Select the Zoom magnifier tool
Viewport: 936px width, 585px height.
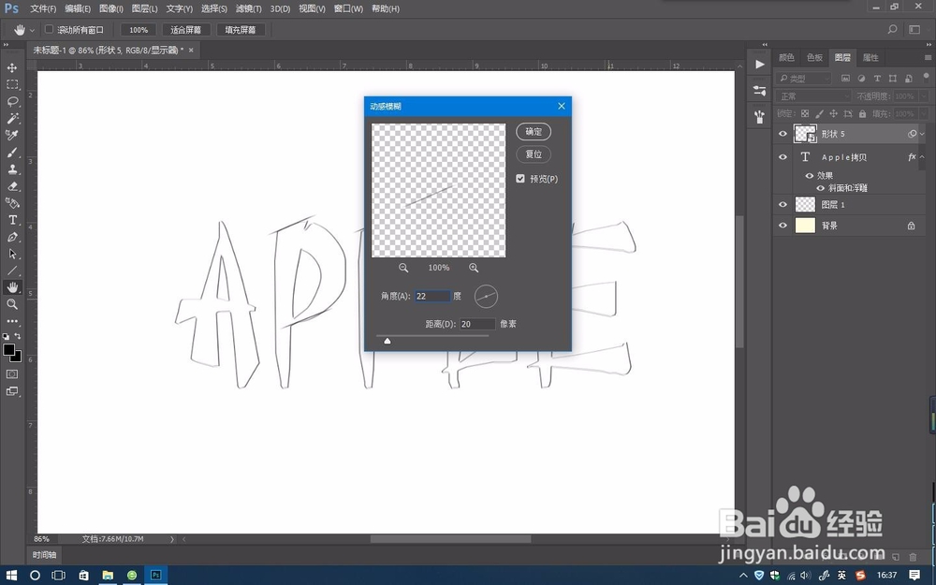(x=12, y=304)
